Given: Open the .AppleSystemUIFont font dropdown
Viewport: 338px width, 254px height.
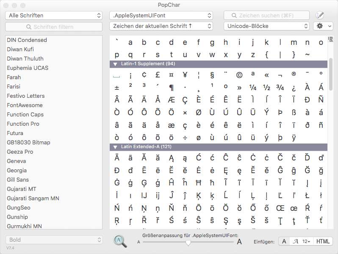Looking at the screenshot, I should (161, 16).
